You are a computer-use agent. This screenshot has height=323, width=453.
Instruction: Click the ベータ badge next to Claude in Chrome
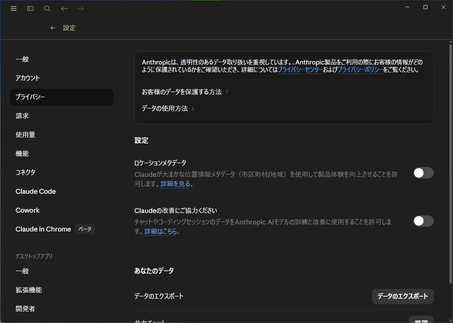pos(85,229)
